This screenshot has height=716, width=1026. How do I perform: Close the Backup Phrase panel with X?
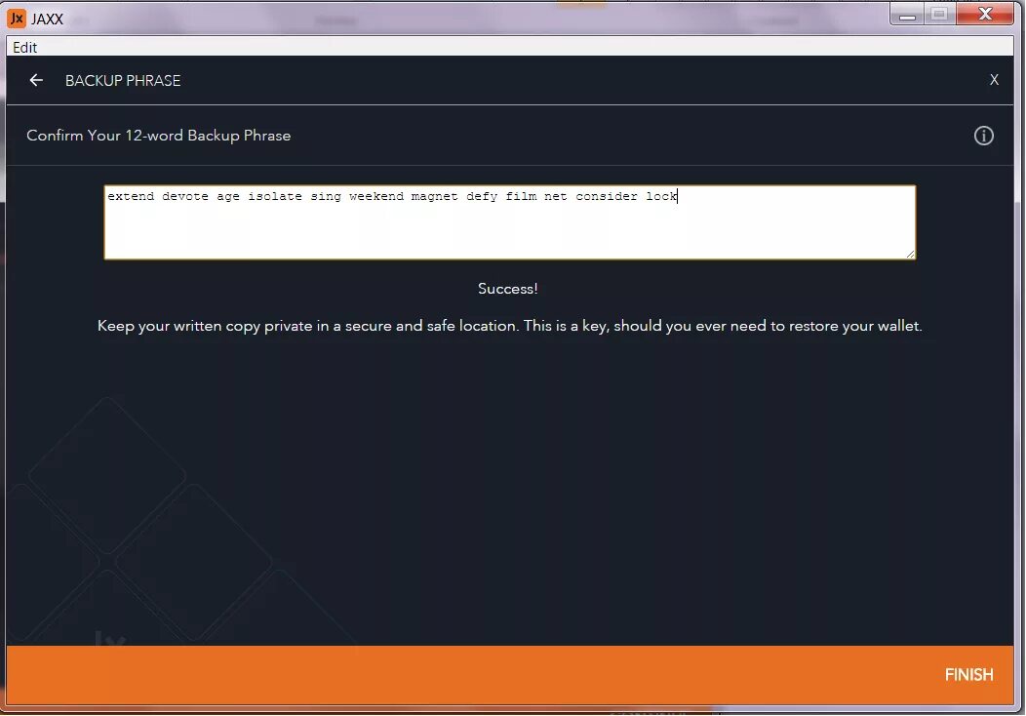click(994, 80)
